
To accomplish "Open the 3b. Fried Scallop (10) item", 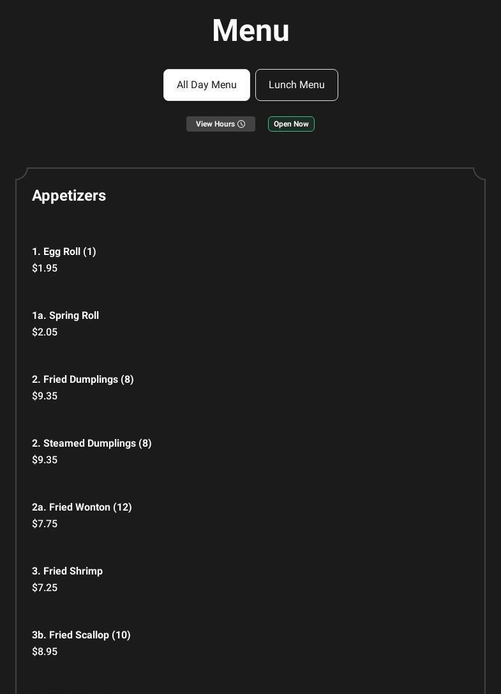I will (81, 635).
